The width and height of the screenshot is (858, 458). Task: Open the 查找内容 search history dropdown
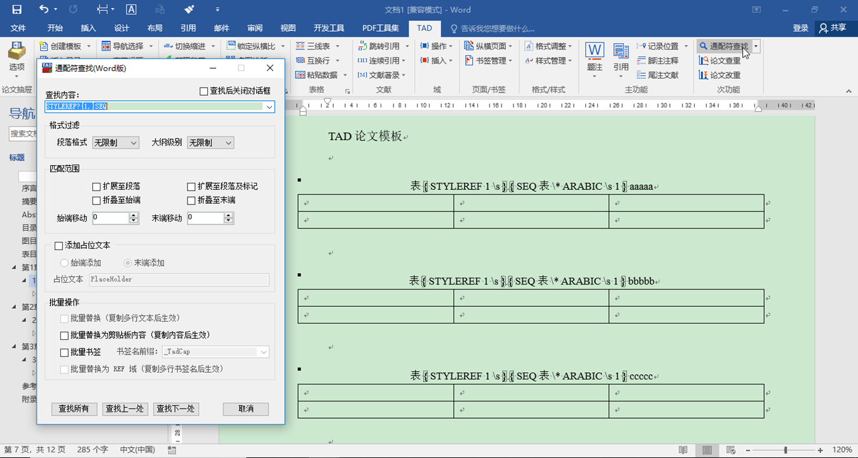(x=269, y=107)
